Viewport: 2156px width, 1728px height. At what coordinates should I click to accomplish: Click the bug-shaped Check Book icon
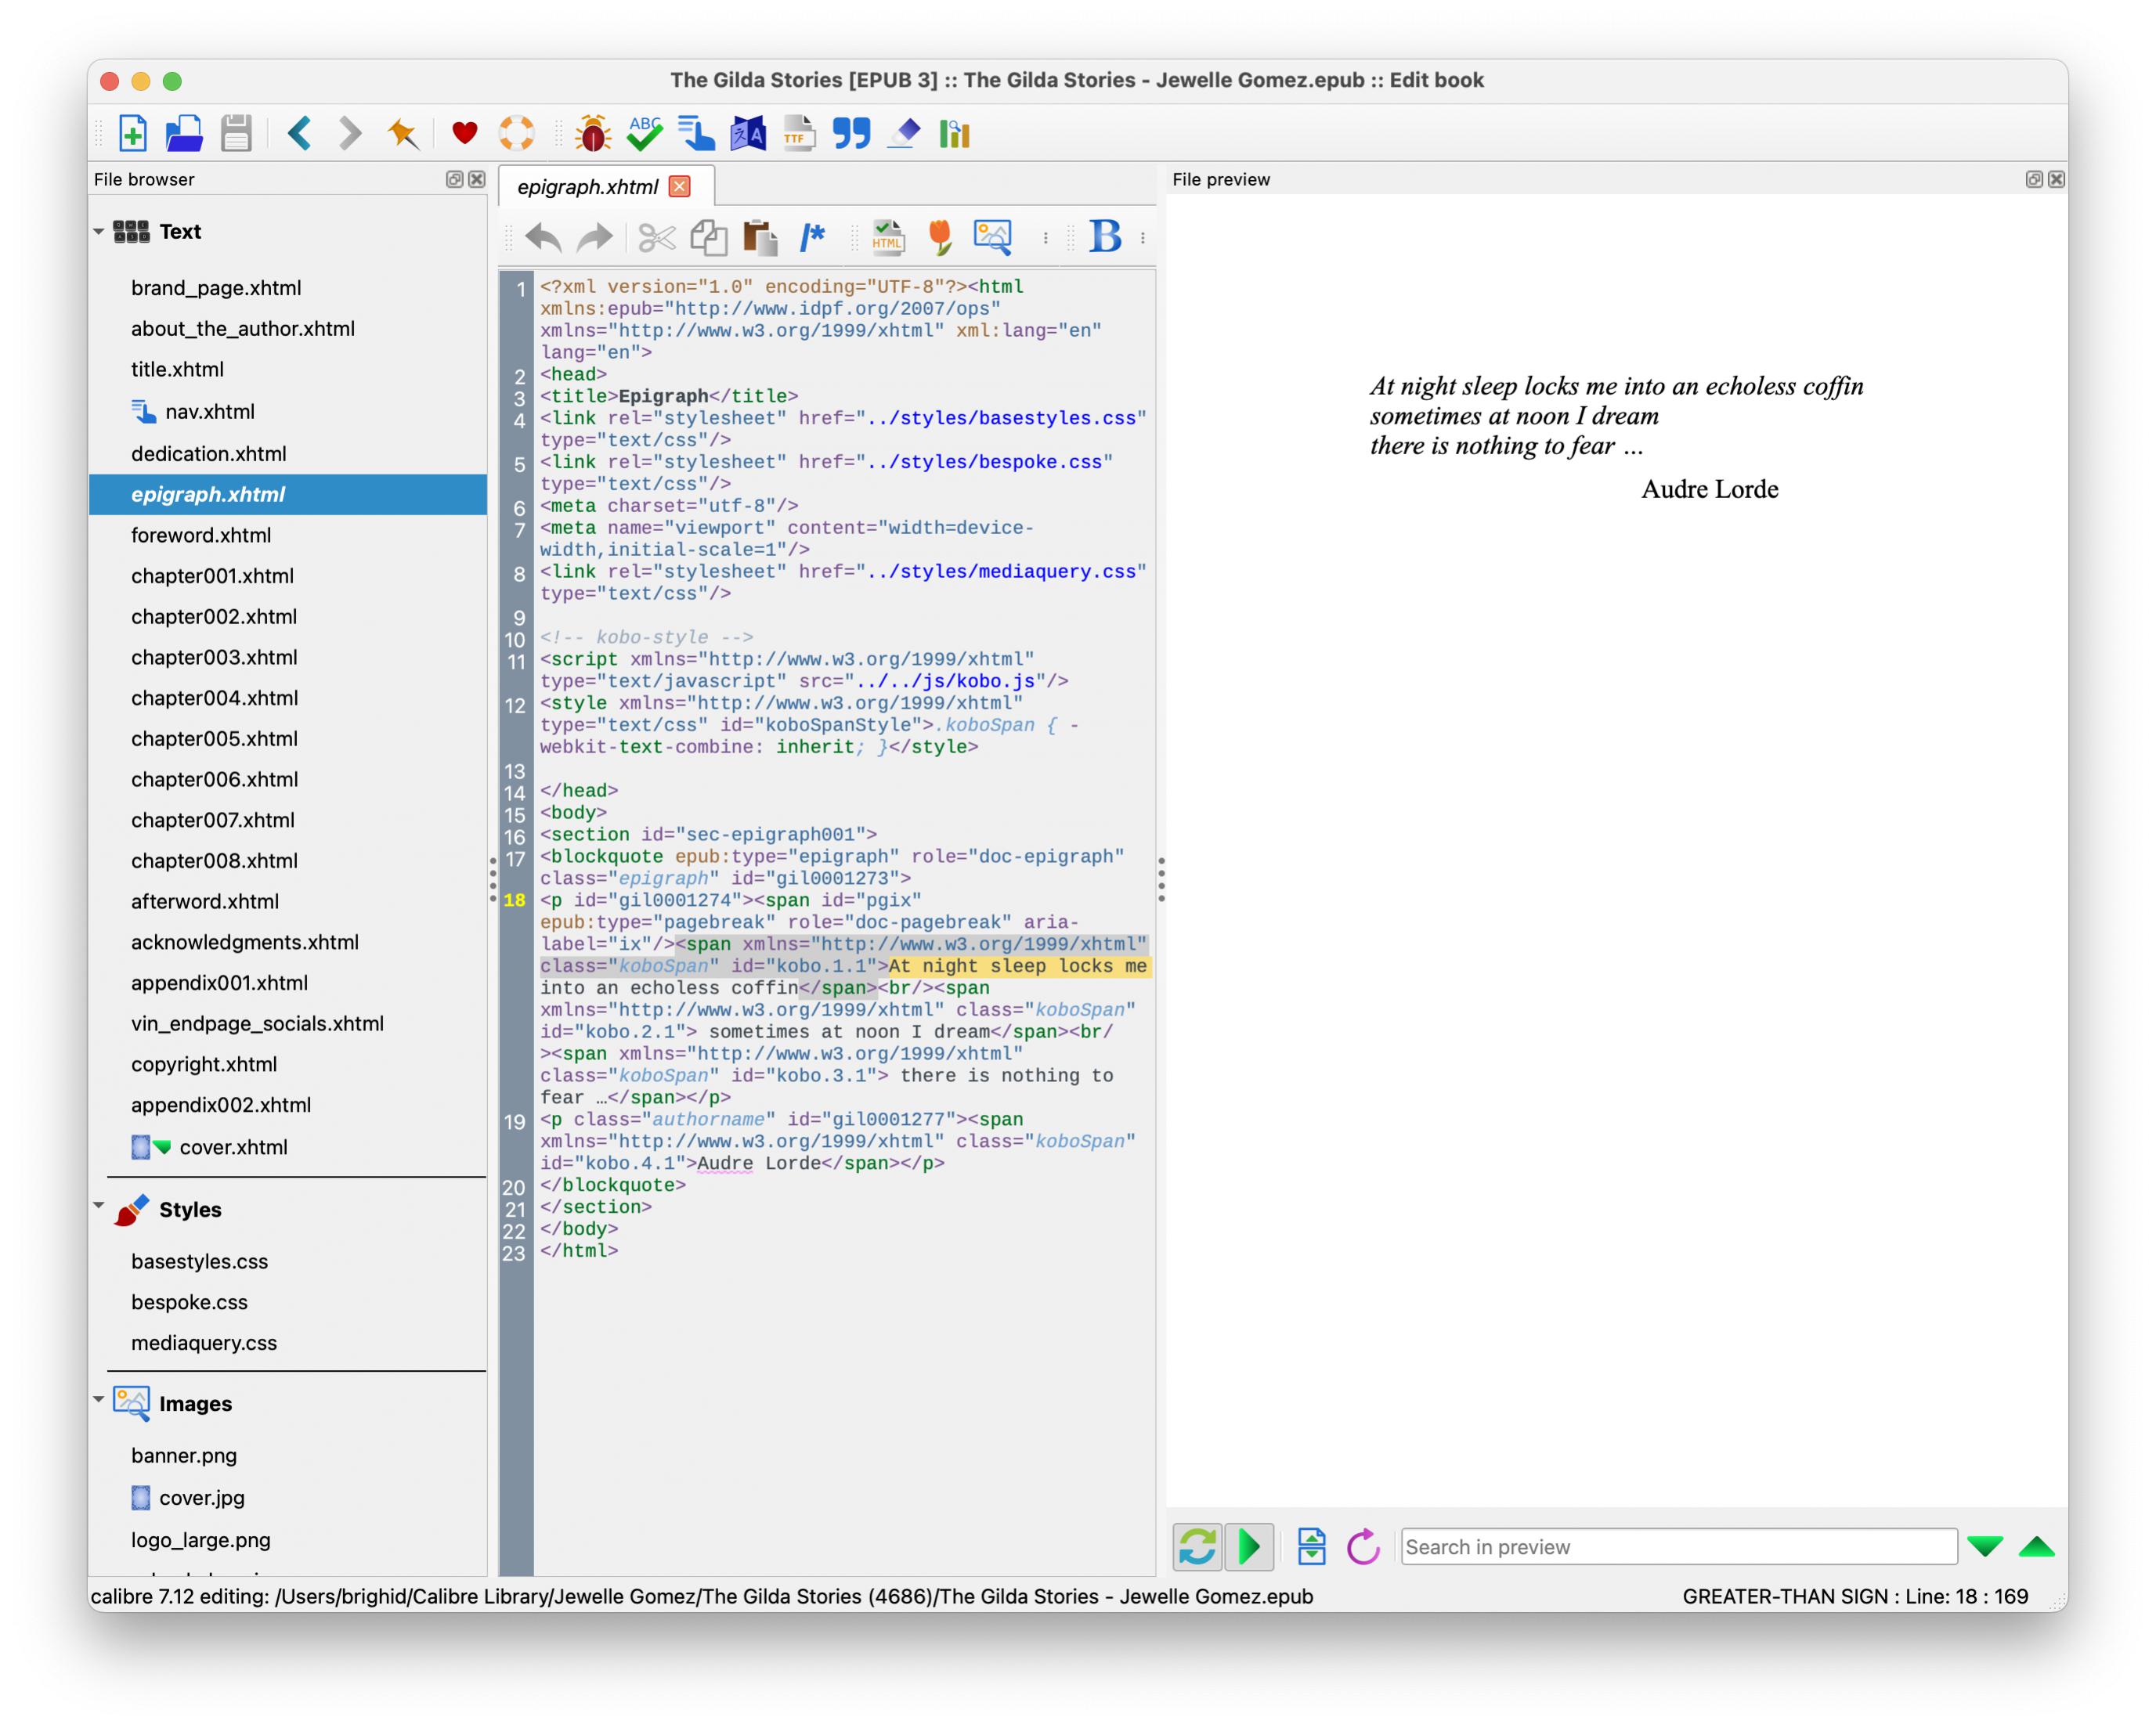(592, 133)
